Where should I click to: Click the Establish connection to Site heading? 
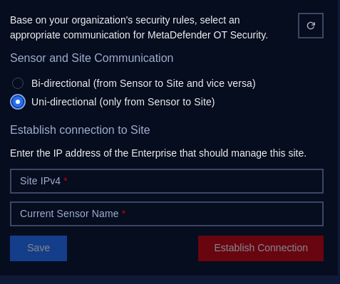coord(80,130)
